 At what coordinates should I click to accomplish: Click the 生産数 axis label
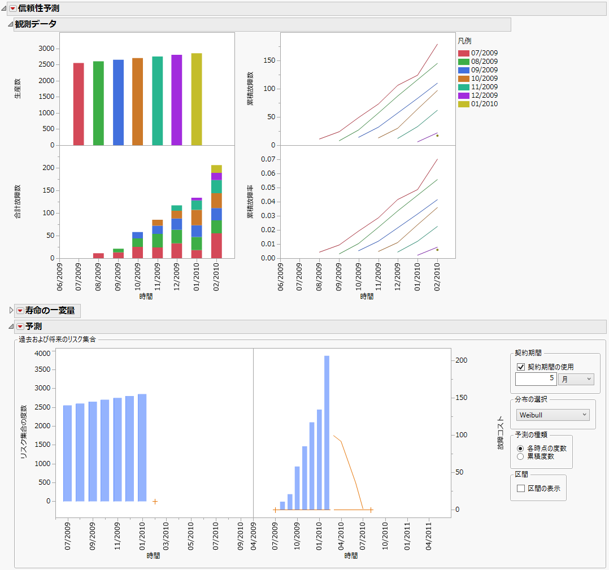coord(18,89)
